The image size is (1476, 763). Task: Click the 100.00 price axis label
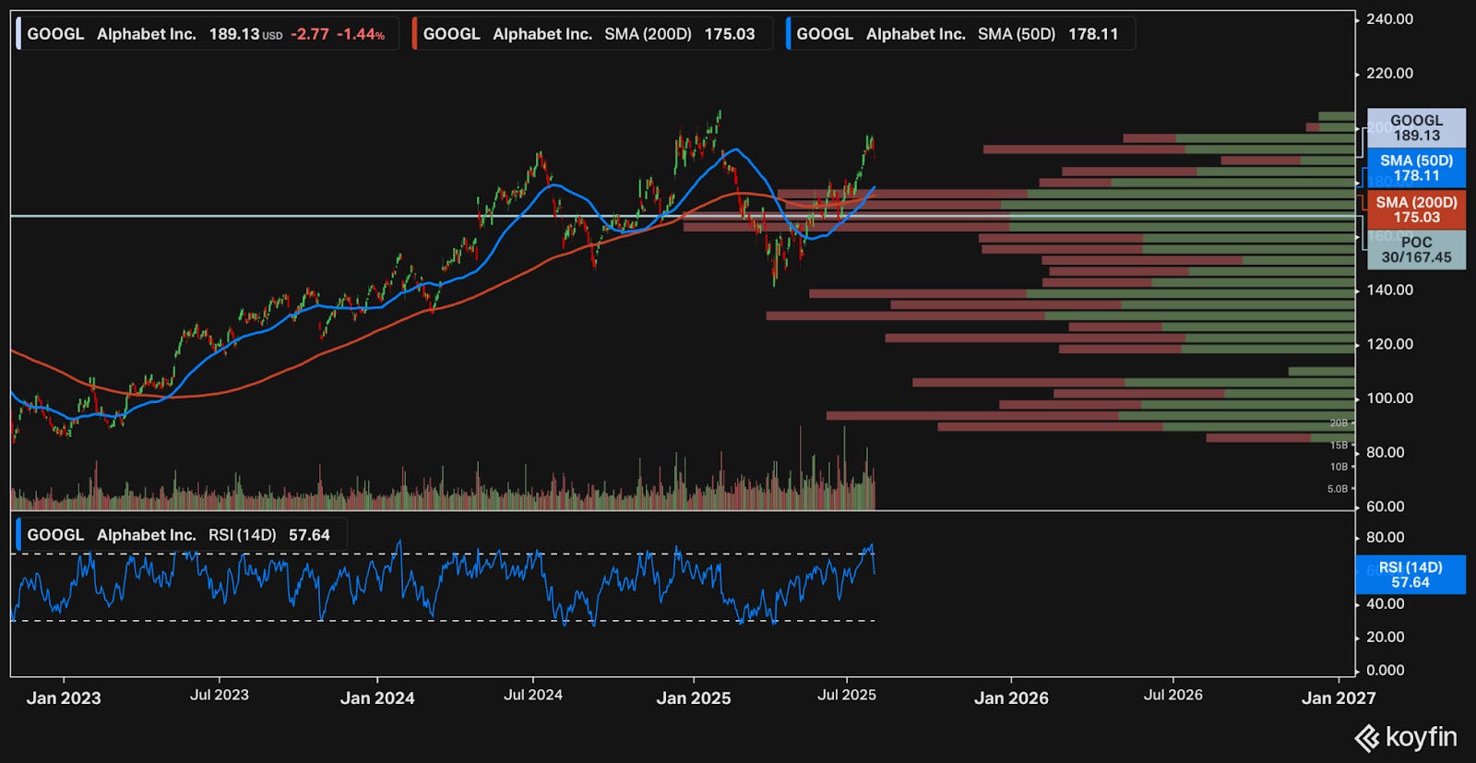[x=1389, y=399]
